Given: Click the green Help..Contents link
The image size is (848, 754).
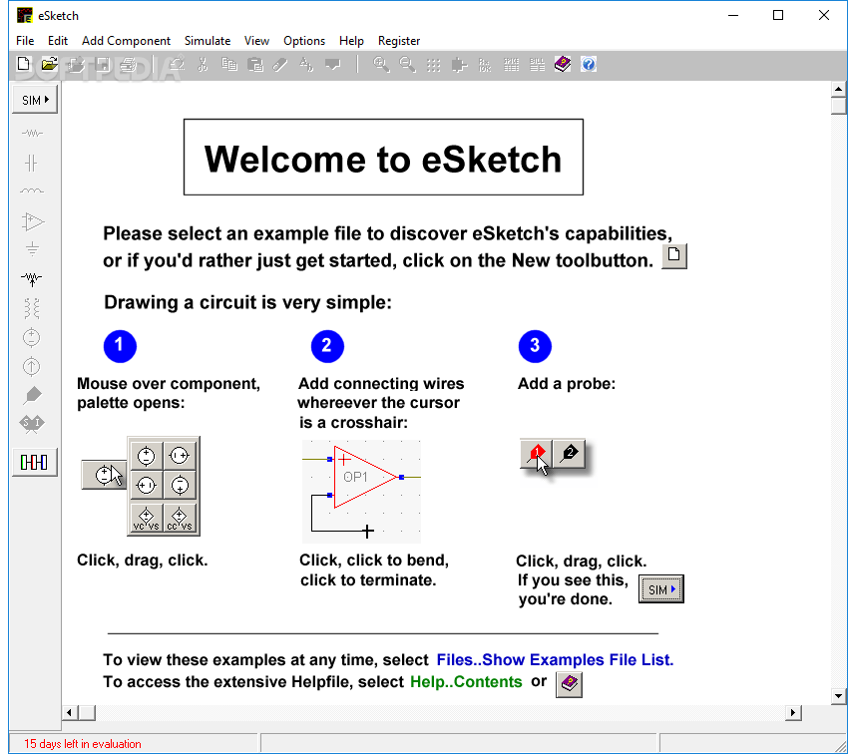Looking at the screenshot, I should coord(466,681).
